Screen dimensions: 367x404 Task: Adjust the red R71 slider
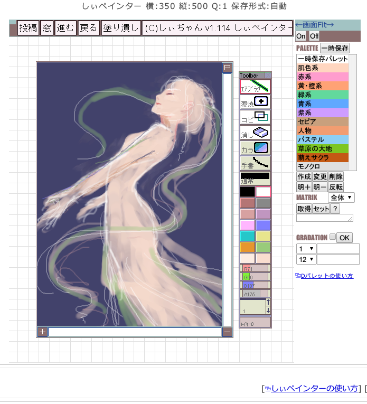click(x=255, y=269)
